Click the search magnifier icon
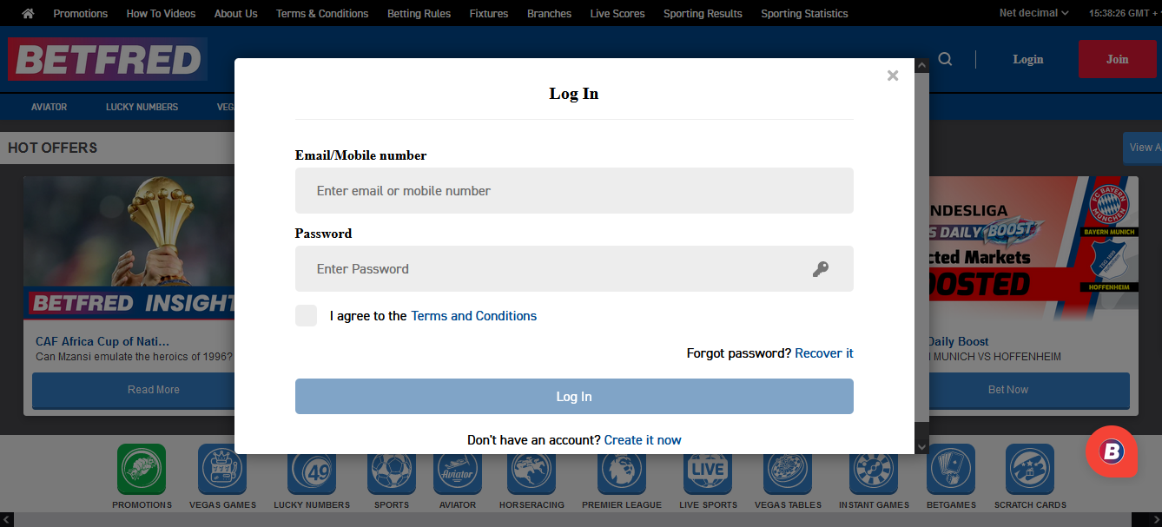Image resolution: width=1162 pixels, height=527 pixels. (x=946, y=59)
